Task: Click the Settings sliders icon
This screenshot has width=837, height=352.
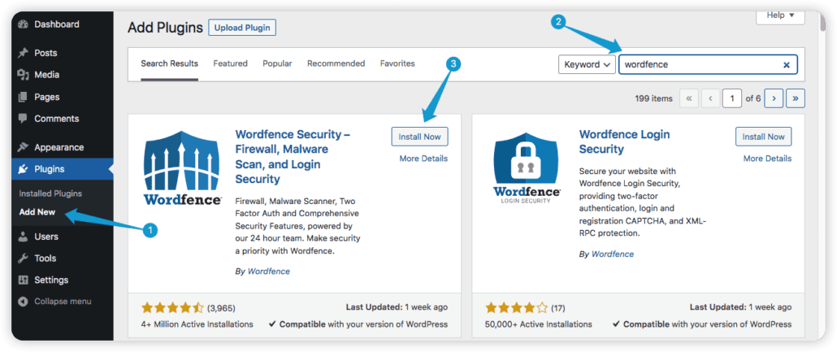Action: [23, 280]
